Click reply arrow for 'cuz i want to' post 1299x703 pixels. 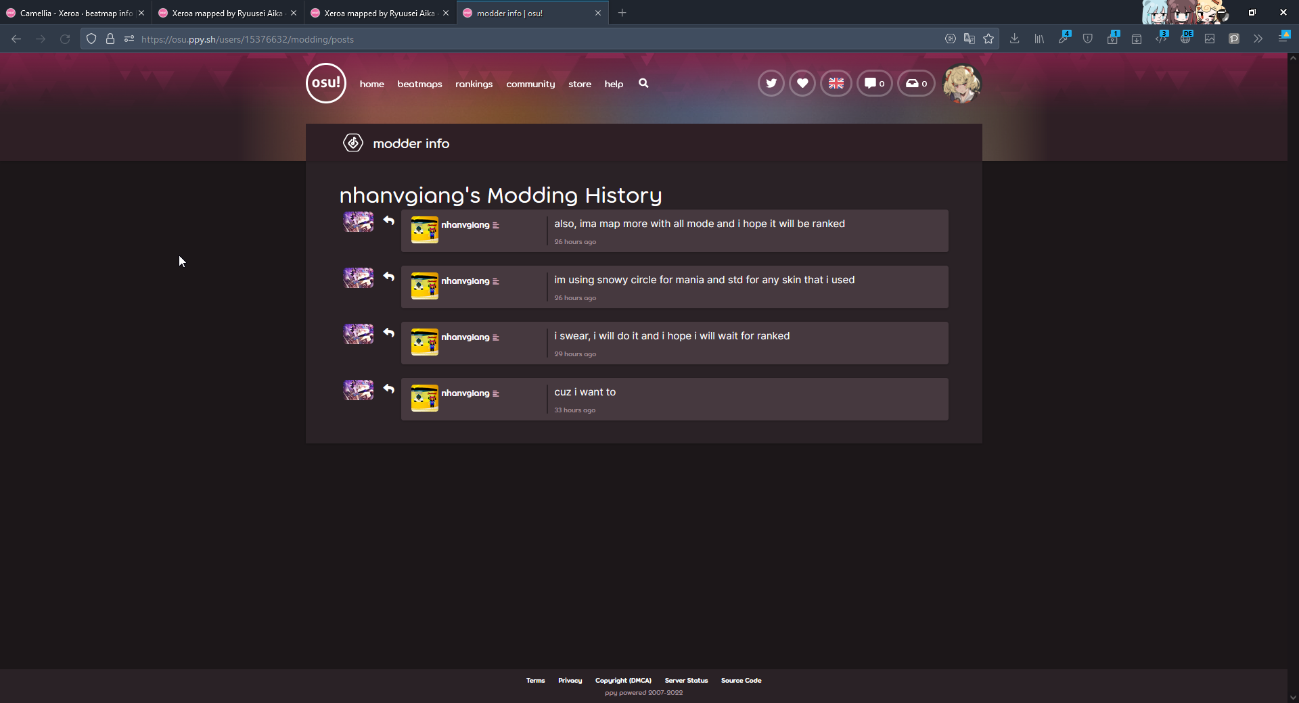point(388,389)
